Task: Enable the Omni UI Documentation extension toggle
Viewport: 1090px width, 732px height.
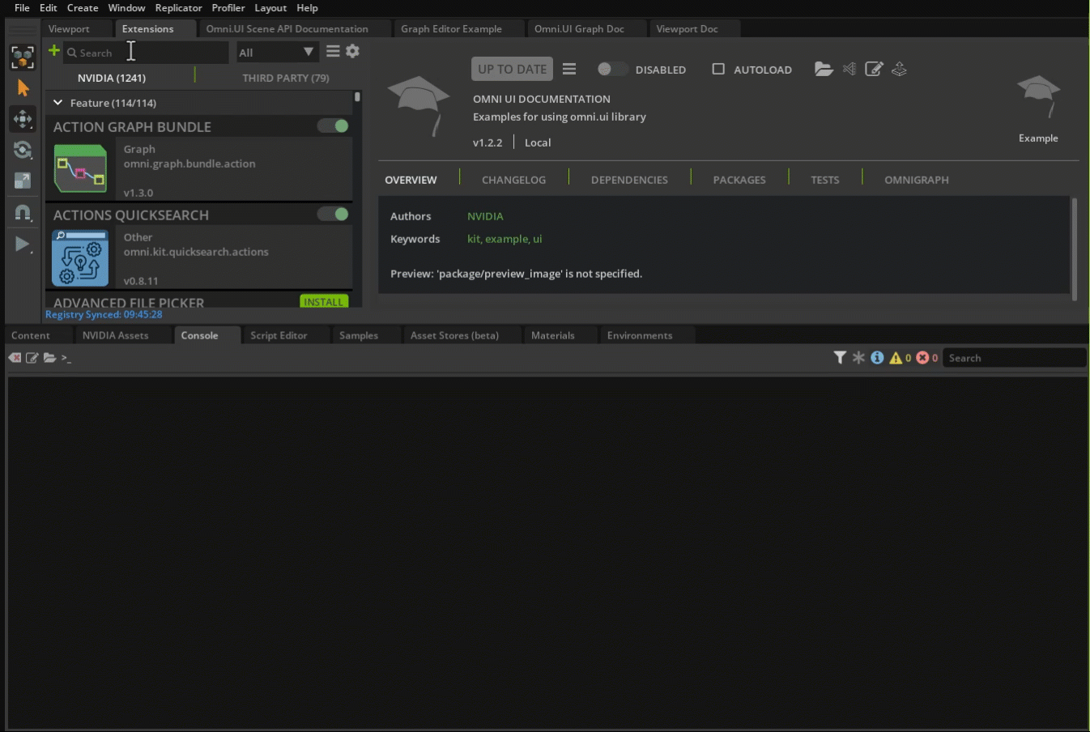Action: [x=612, y=69]
